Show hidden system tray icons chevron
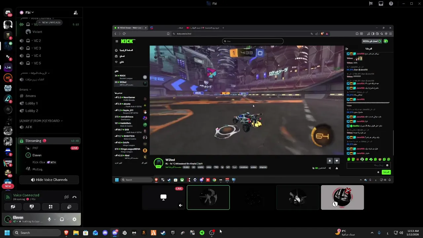 372,233
